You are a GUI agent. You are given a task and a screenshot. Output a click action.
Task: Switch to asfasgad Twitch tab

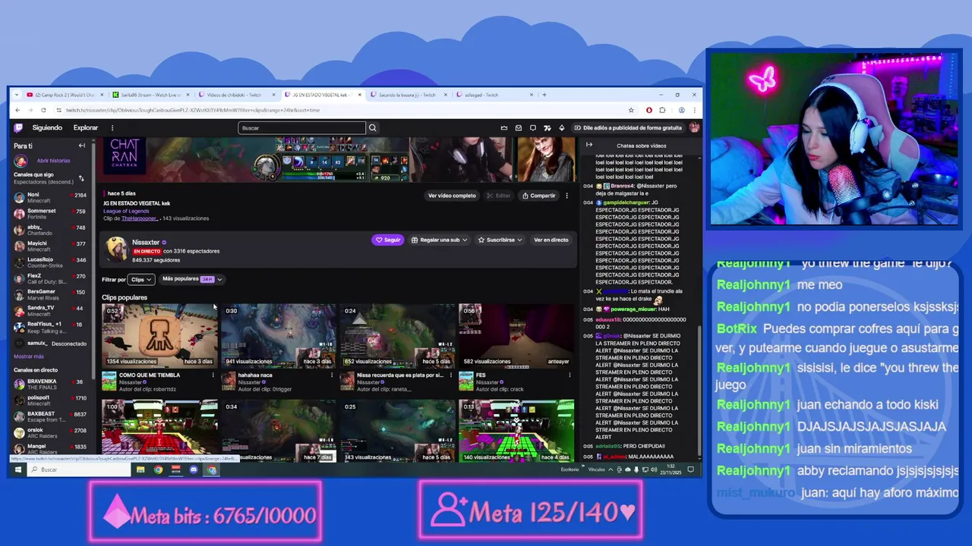tap(494, 95)
